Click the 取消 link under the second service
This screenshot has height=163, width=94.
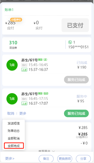pyautogui.click(x=11, y=113)
